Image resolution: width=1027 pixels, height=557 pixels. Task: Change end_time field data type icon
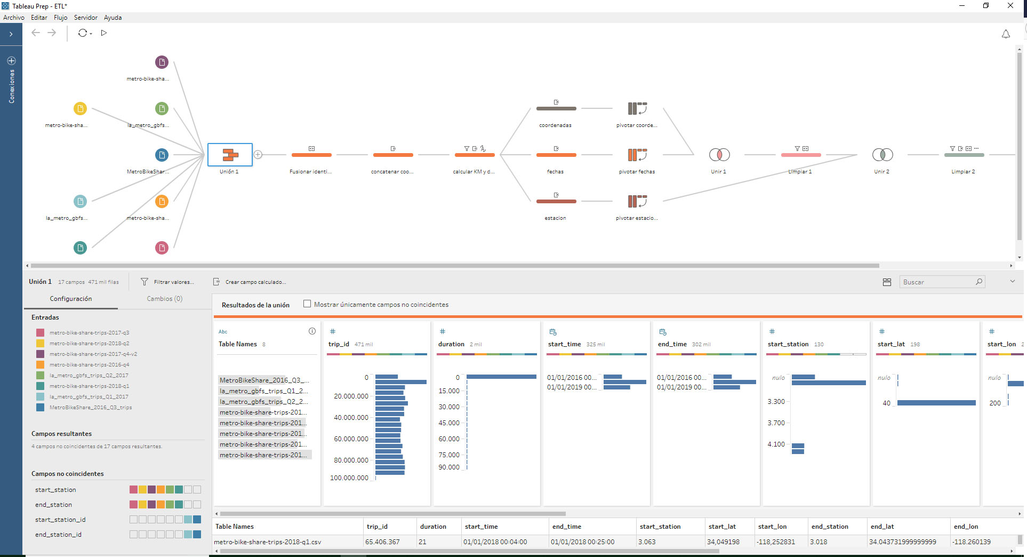tap(663, 332)
